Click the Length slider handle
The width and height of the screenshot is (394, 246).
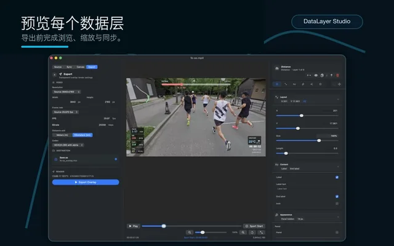[x=286, y=153]
